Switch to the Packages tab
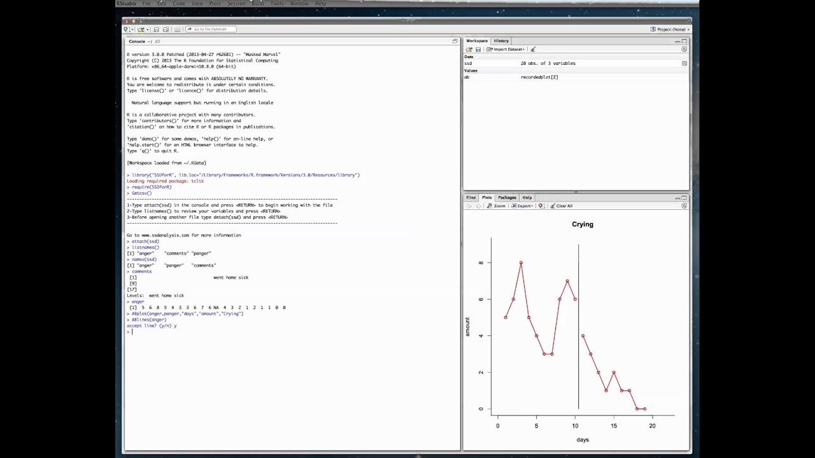Screen dimensions: 815x458 click(507, 198)
